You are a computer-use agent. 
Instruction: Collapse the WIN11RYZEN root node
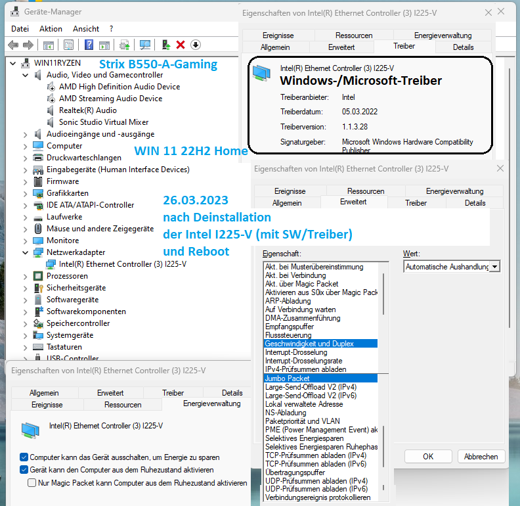pyautogui.click(x=12, y=63)
